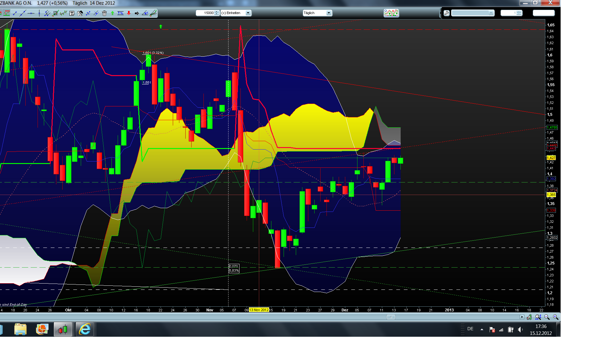The image size is (601, 338).
Task: Toggle the vertical line tool
Action: click(39, 13)
